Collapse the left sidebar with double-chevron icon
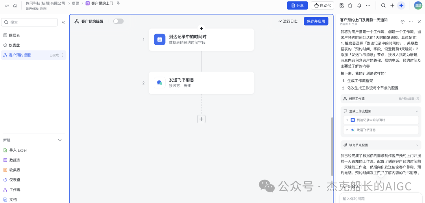This screenshot has width=425, height=203. pos(63,22)
